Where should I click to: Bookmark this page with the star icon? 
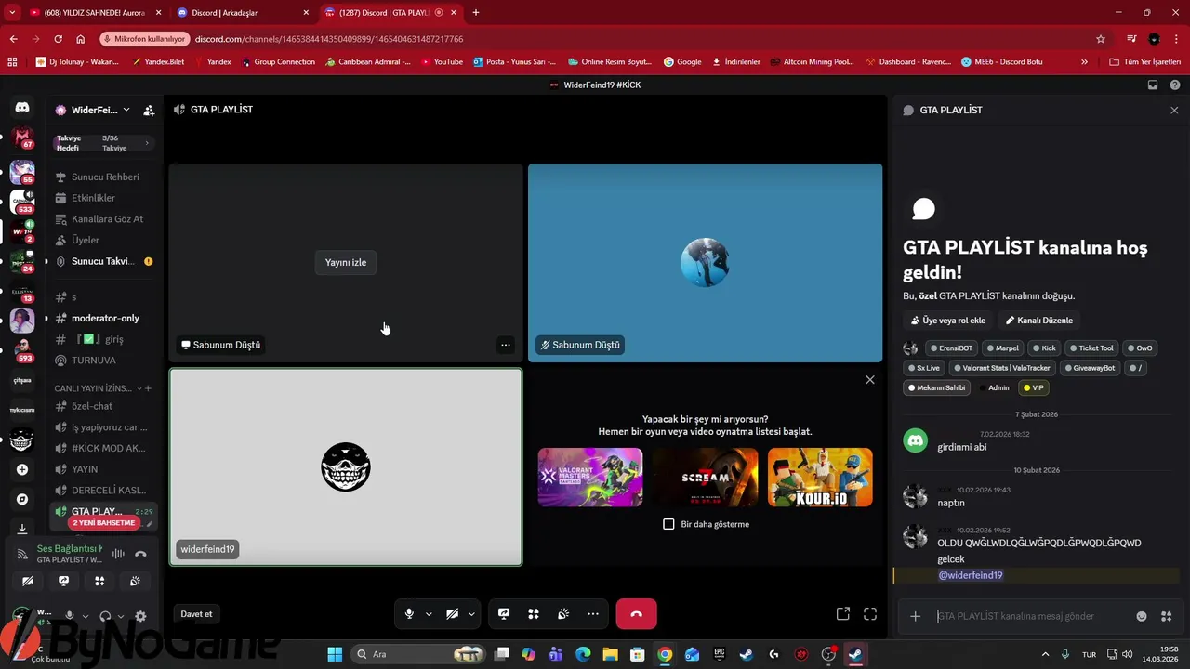pyautogui.click(x=1101, y=39)
